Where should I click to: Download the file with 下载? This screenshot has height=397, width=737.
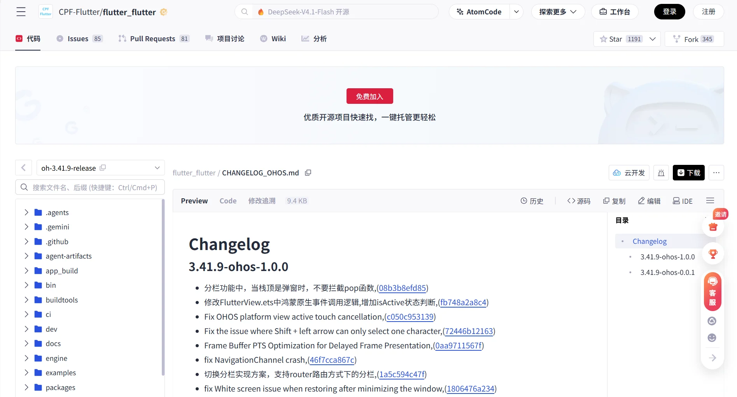[x=689, y=173]
